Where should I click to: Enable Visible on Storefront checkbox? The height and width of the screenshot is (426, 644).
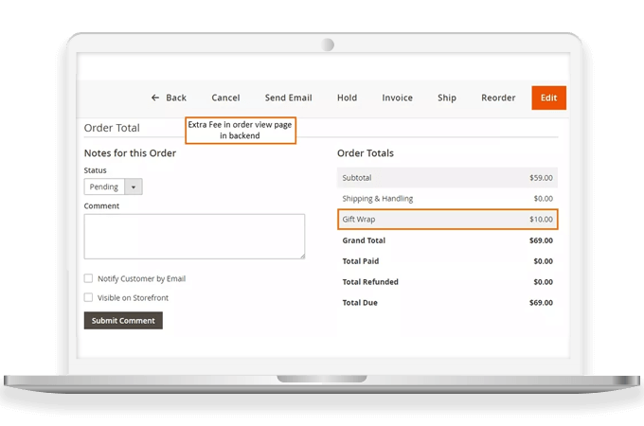pyautogui.click(x=88, y=297)
